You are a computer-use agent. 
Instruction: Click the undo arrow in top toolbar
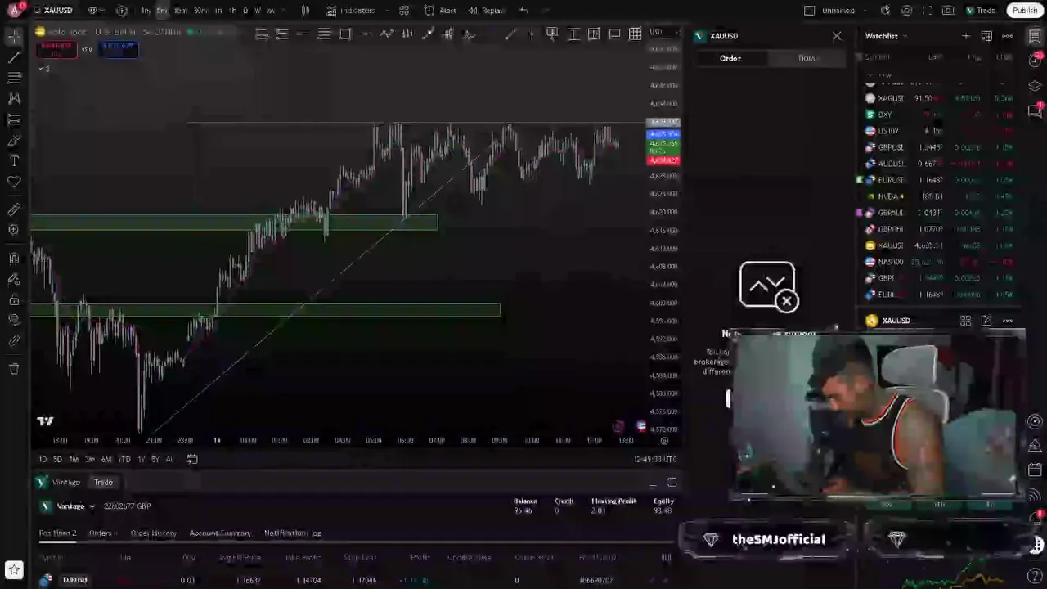point(523,11)
